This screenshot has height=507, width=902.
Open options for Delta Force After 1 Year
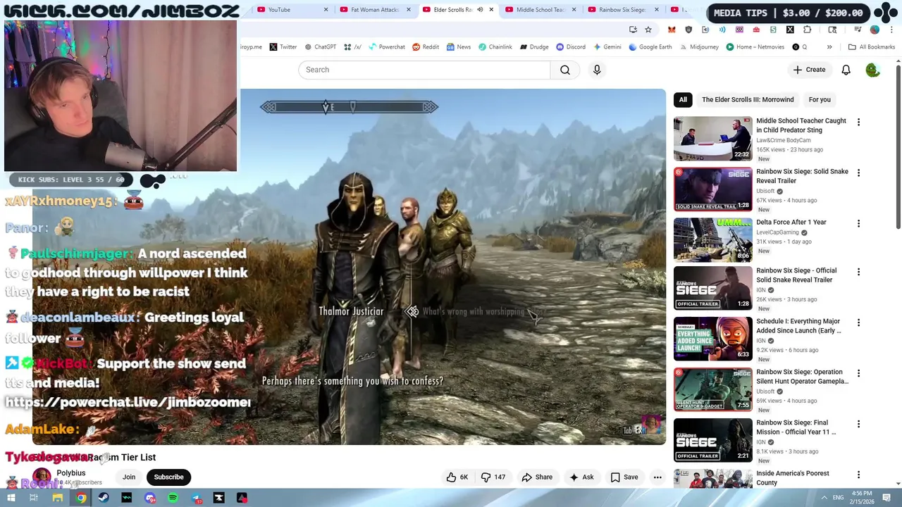point(858,224)
